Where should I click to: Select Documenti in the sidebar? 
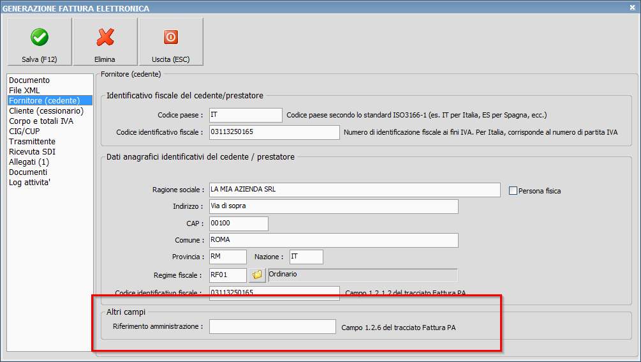28,172
